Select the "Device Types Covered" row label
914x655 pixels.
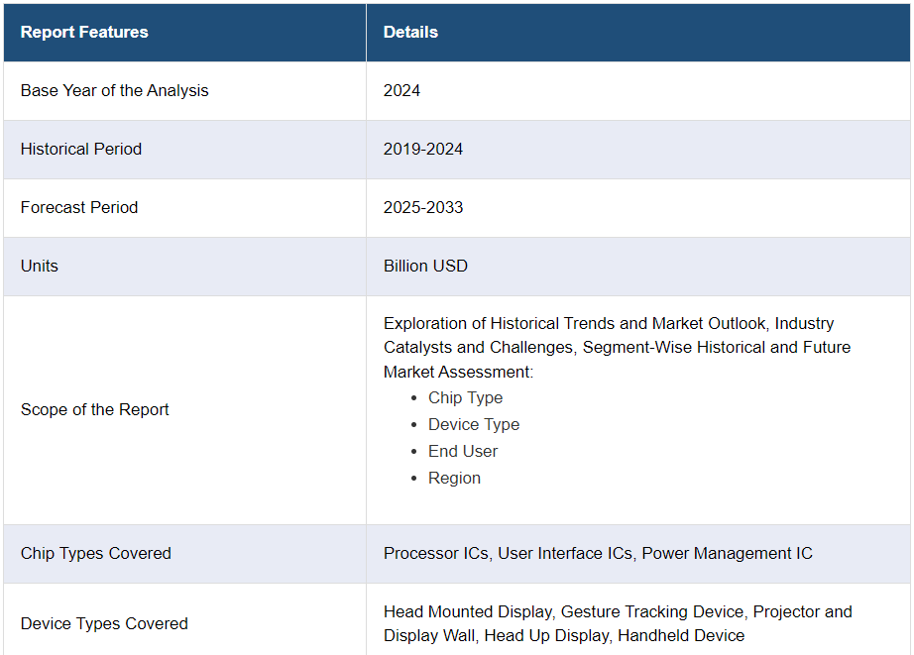pos(104,623)
